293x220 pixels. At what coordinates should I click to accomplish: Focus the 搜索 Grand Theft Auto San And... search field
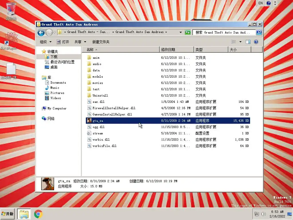point(224,32)
